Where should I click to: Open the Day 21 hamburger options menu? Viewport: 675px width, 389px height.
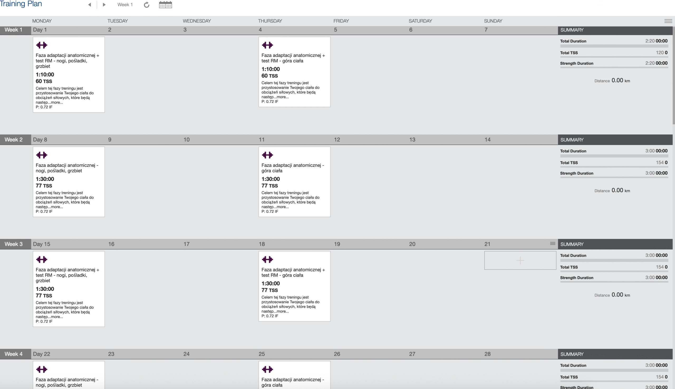tap(552, 244)
